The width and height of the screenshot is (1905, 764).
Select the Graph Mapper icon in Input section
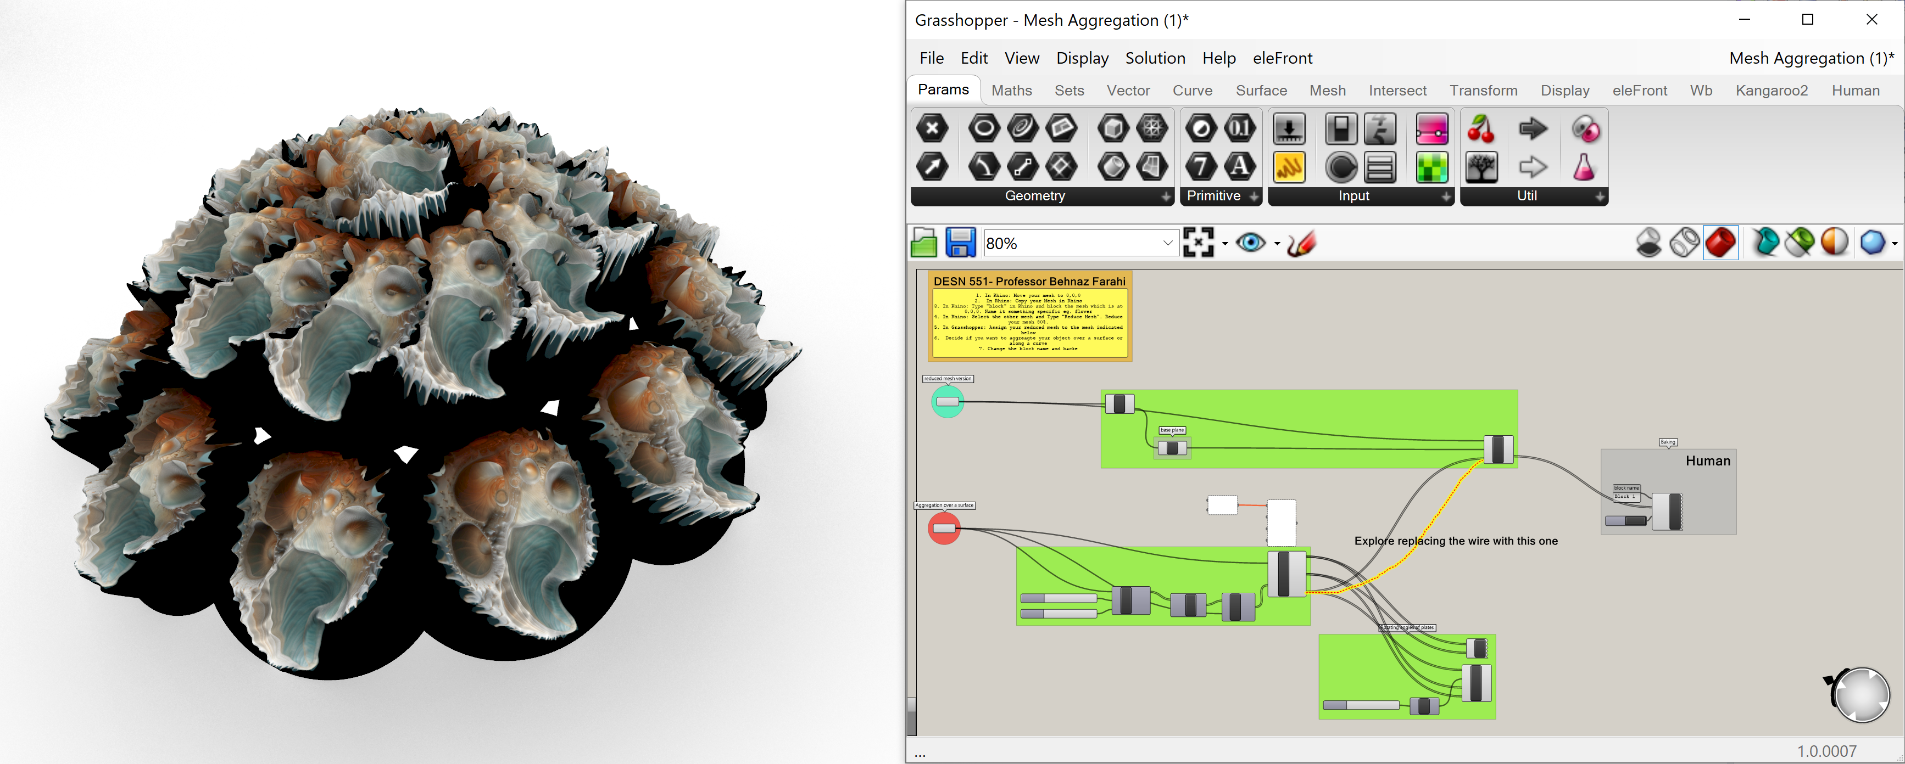[x=1289, y=167]
